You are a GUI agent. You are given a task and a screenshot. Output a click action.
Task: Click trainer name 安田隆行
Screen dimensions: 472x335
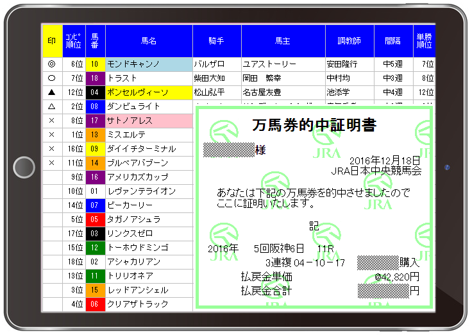tap(342, 64)
